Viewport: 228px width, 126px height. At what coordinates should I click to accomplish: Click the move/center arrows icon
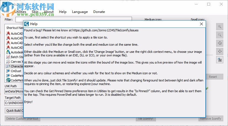click(219, 51)
